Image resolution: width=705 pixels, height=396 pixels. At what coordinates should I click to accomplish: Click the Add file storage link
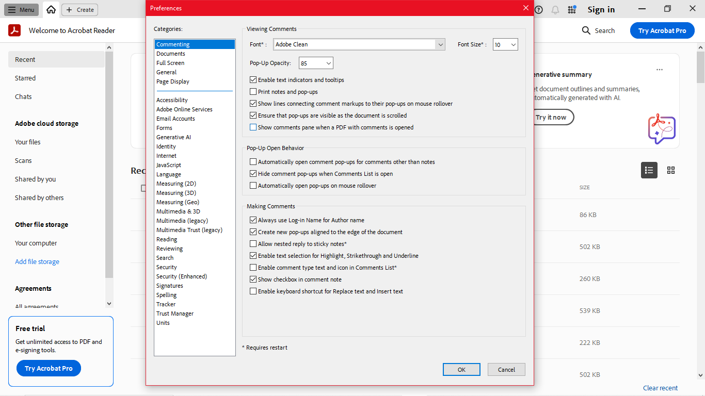pos(37,261)
